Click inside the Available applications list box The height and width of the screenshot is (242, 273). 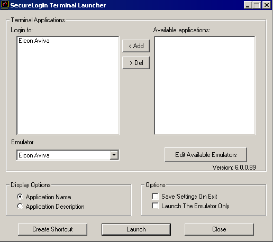(x=205, y=86)
